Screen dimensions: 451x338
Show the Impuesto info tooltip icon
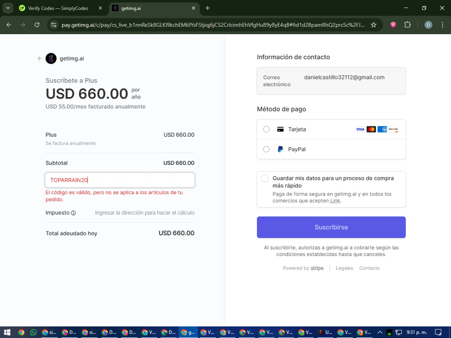coord(73,213)
